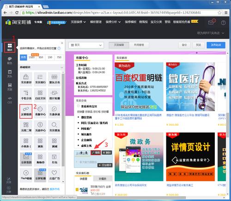Switch to the 页面编辑 tab
This screenshot has height=201, width=231.
119,45
